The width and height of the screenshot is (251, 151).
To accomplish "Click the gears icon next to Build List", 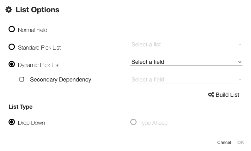I will coord(211,95).
